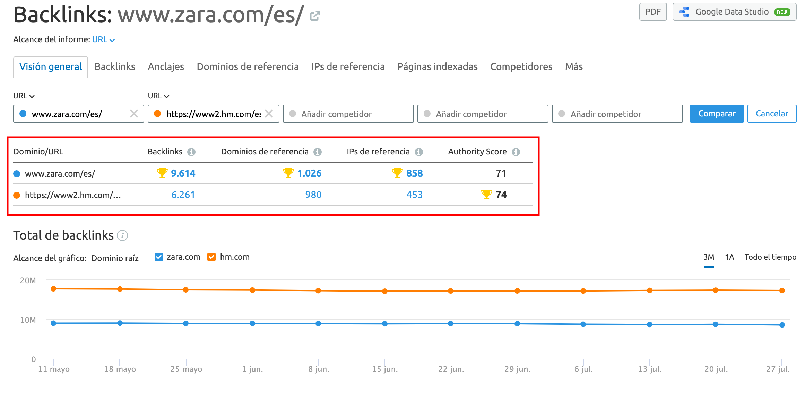Open 1.026 referring domains link

coord(310,173)
